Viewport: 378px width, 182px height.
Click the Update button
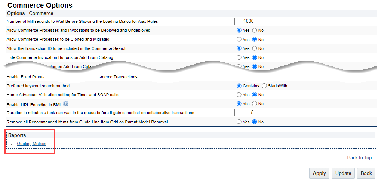[x=343, y=173]
